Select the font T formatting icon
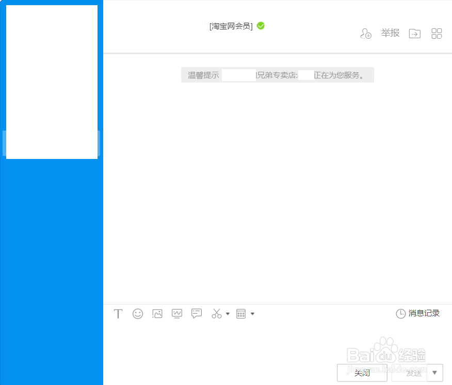The width and height of the screenshot is (452, 385). [x=118, y=313]
